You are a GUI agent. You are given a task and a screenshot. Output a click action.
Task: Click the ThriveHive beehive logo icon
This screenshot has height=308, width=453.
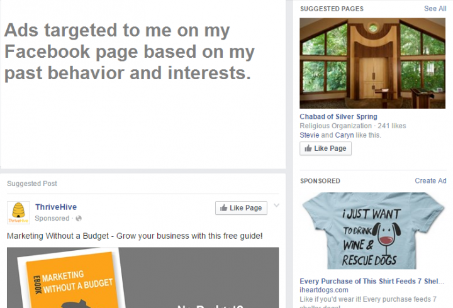pyautogui.click(x=18, y=212)
